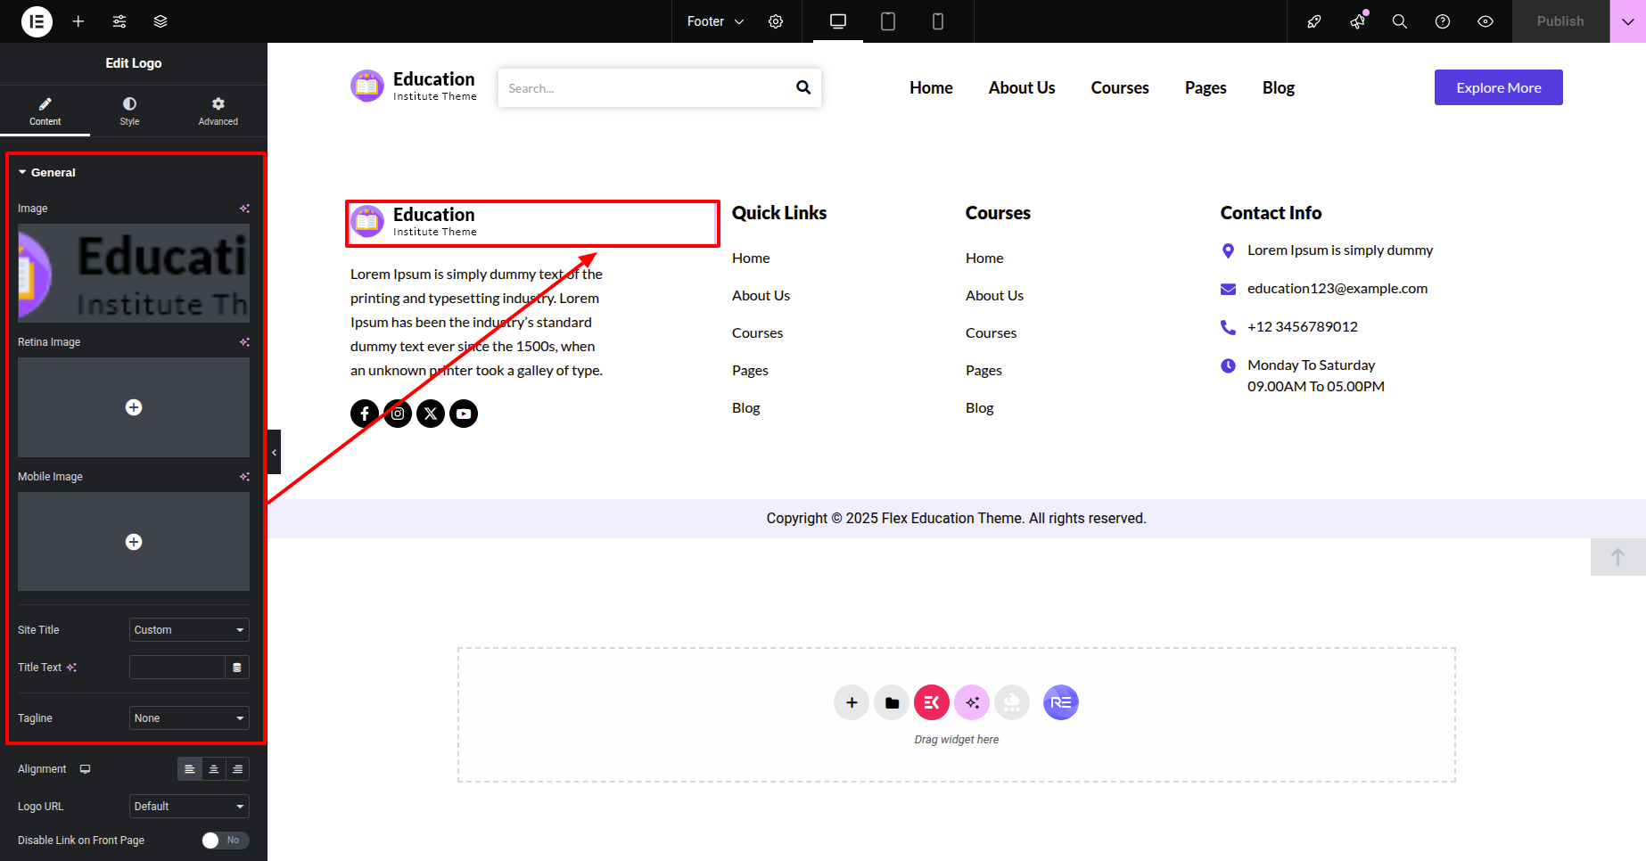Click AI sparkle beside Title Text
The height and width of the screenshot is (861, 1646).
pyautogui.click(x=71, y=668)
